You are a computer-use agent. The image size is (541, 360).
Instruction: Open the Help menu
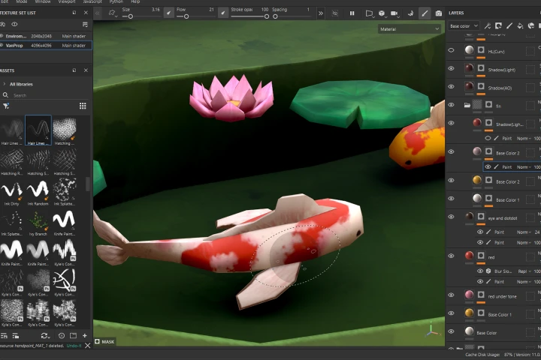135,1
